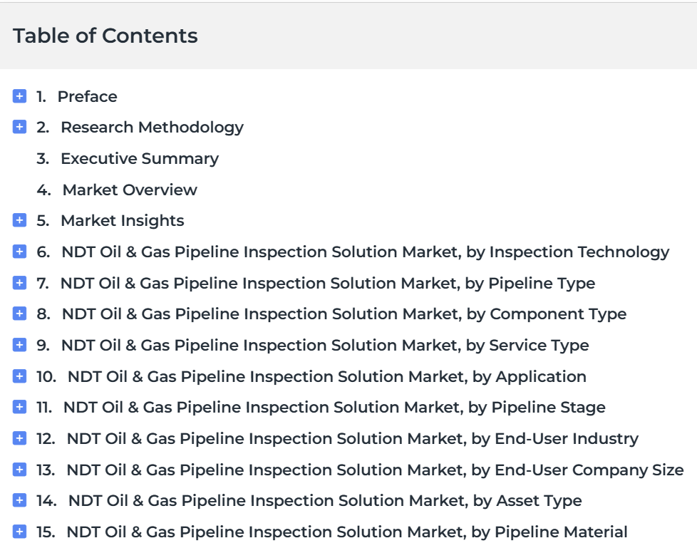Click plus icon beside by Service Type

19,345
